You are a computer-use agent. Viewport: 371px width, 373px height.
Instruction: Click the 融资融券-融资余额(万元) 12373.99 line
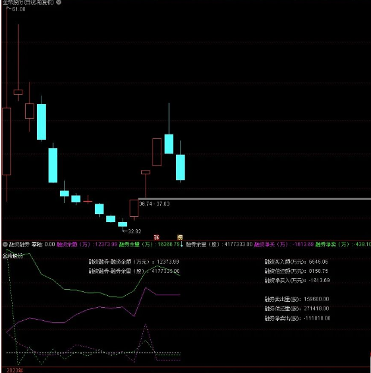(134, 262)
